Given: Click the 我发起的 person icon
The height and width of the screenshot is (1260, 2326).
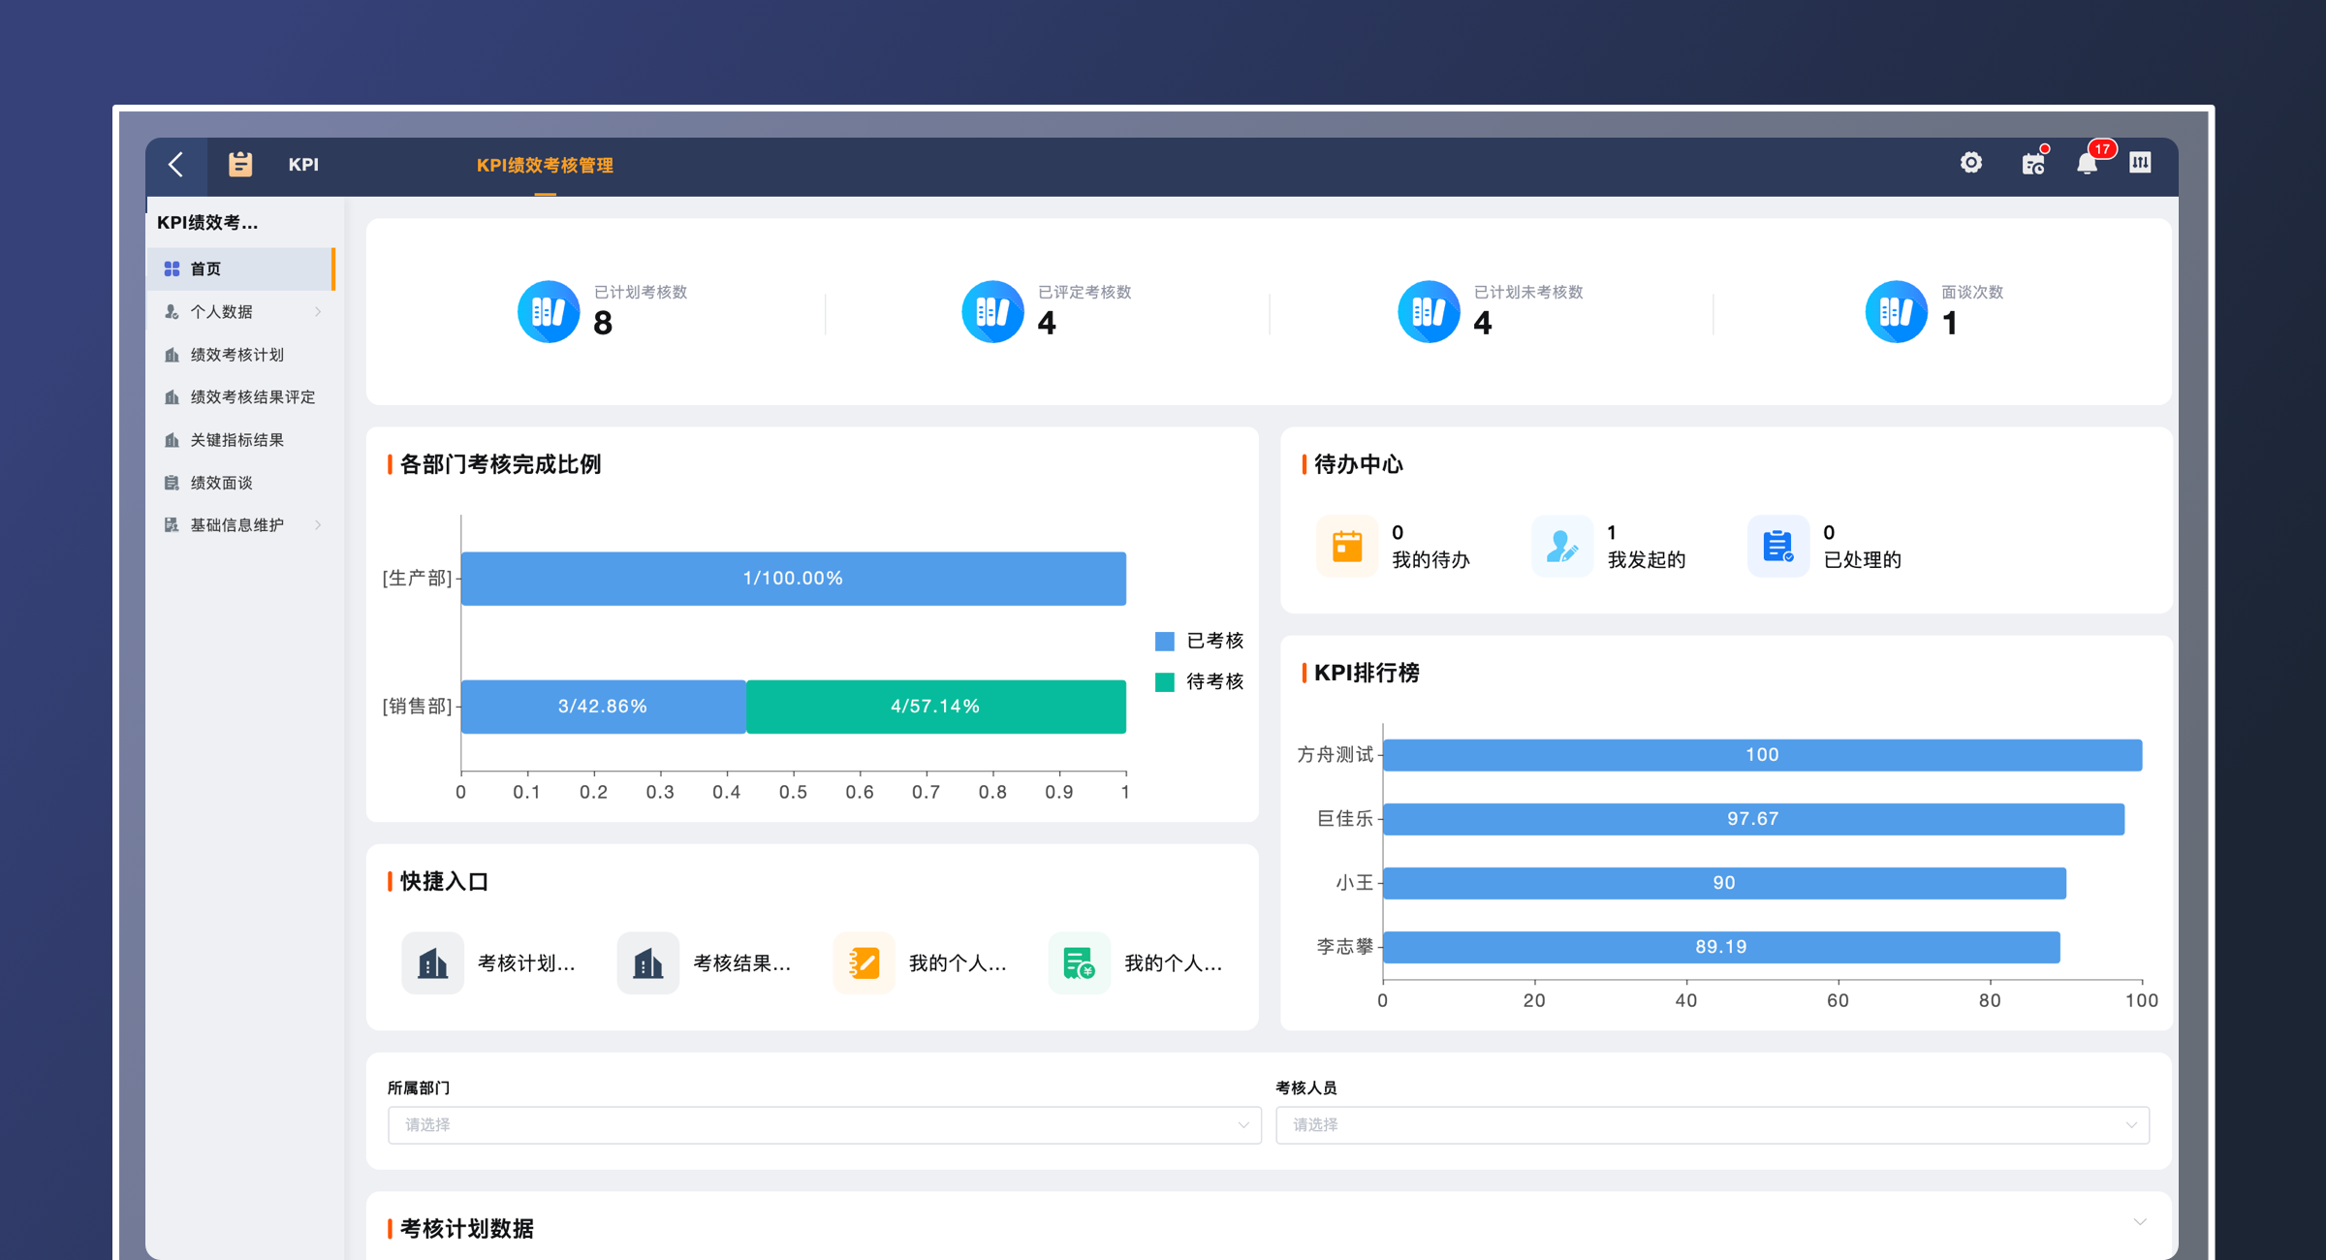Looking at the screenshot, I should coord(1561,546).
